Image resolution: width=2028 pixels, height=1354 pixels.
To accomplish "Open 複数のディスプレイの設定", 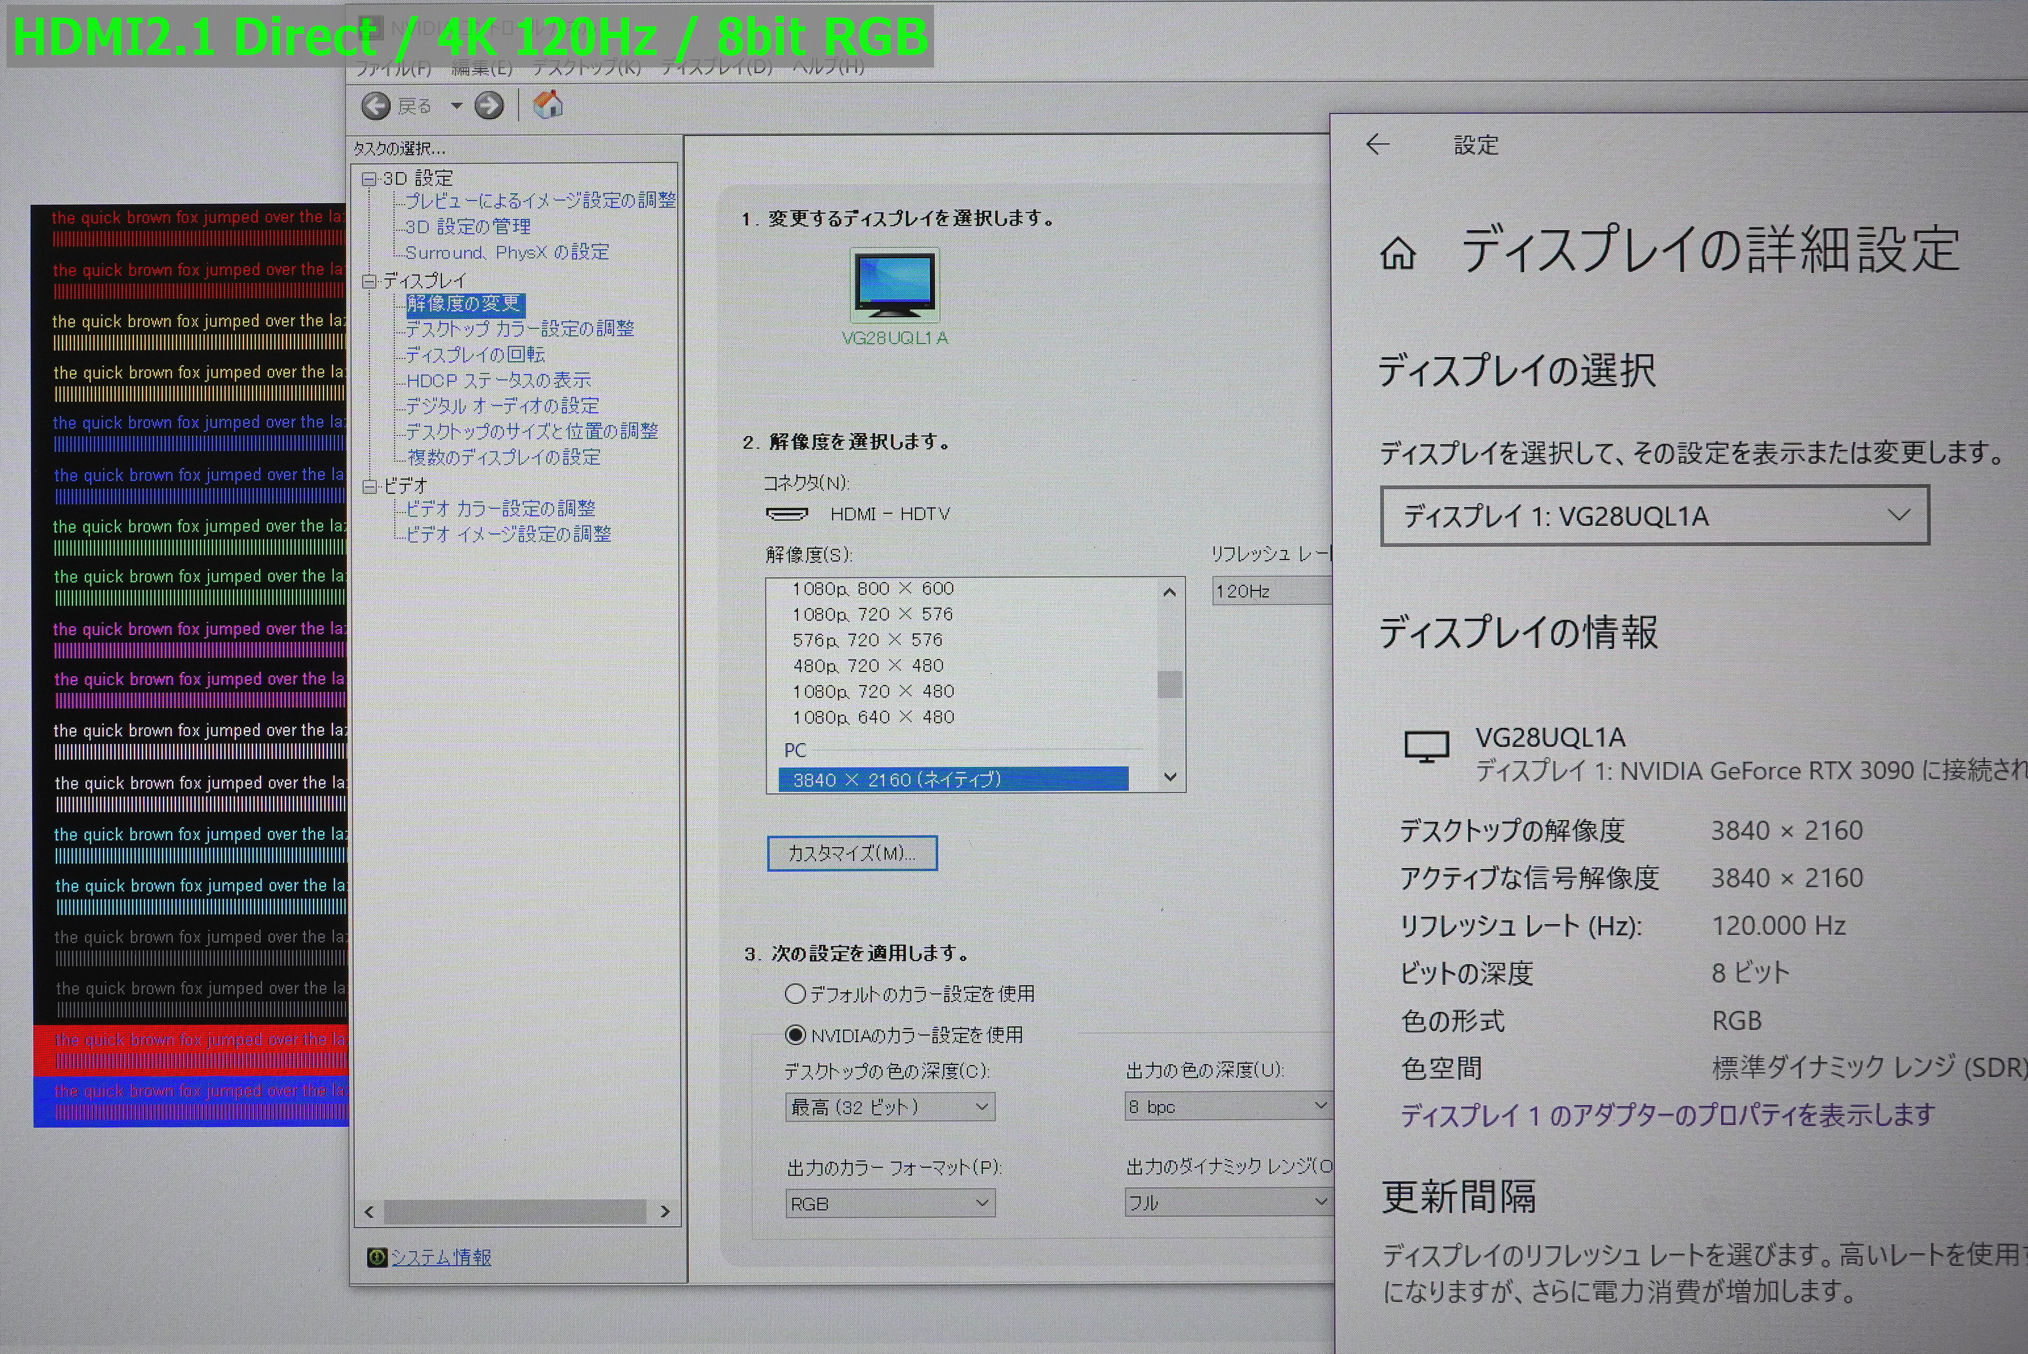I will pyautogui.click(x=503, y=457).
